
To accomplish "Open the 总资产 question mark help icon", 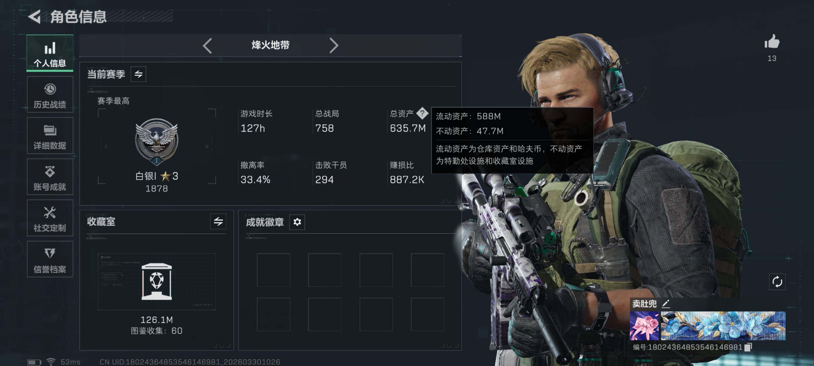I will 422,113.
